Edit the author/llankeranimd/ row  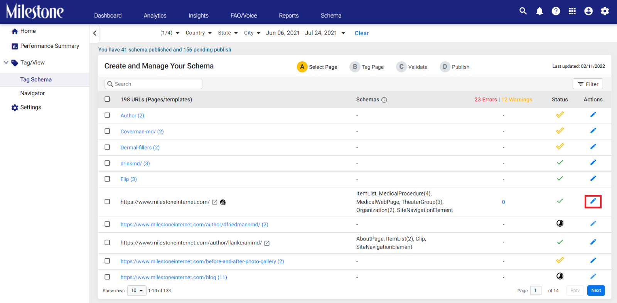point(593,242)
